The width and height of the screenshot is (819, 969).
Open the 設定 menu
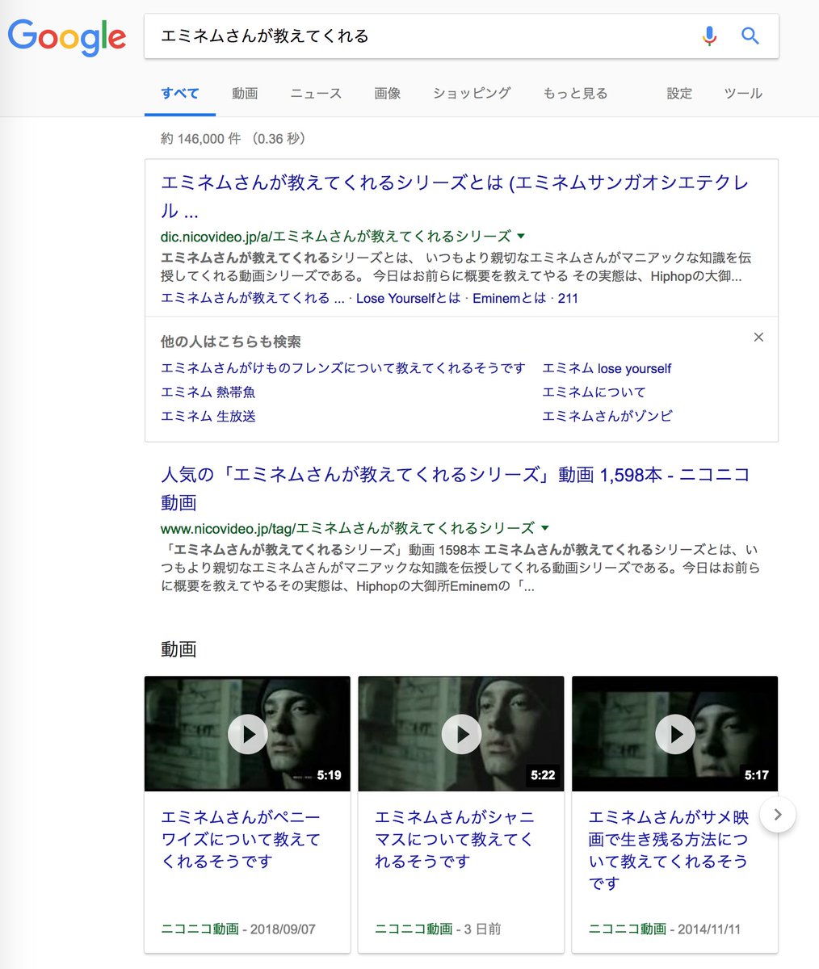(679, 94)
